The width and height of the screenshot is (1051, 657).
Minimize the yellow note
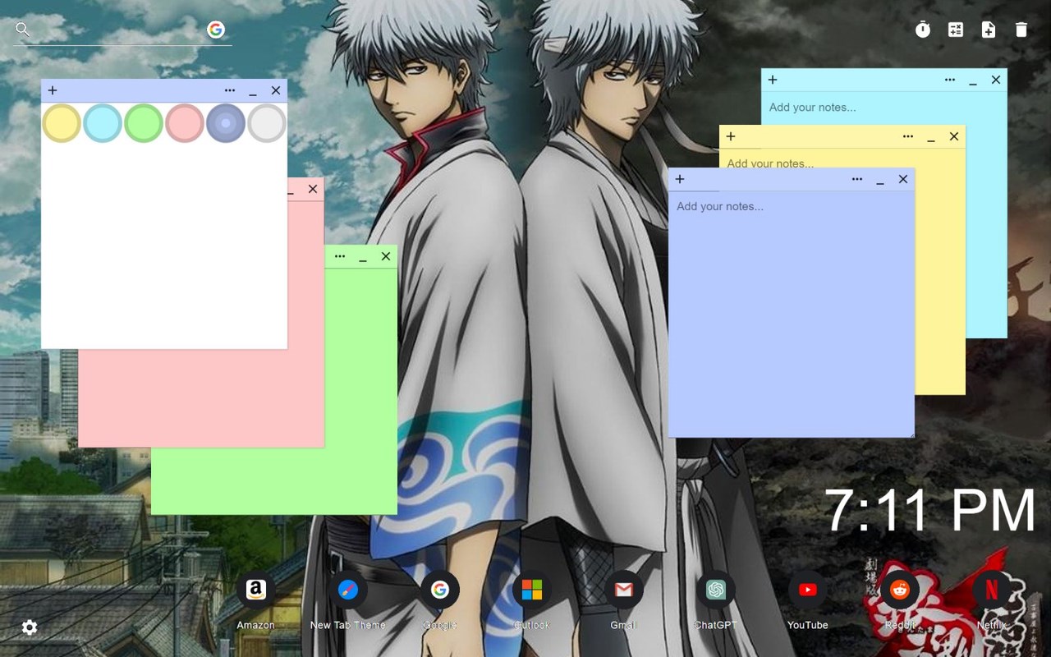click(x=931, y=138)
